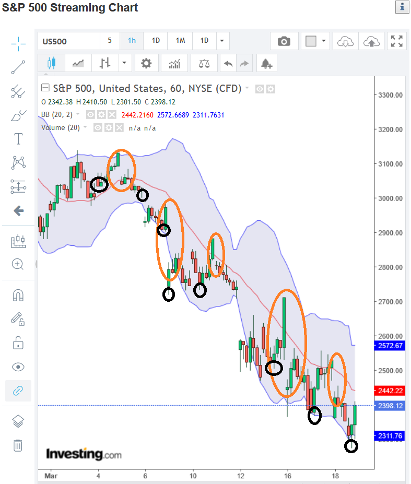Open the interval dropdown arrow
Image resolution: width=411 pixels, height=484 pixels.
(222, 41)
